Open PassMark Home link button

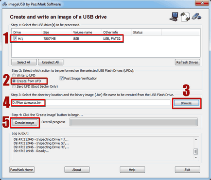[x=22, y=170]
